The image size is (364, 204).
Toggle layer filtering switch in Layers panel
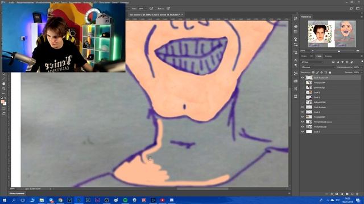[x=362, y=62]
